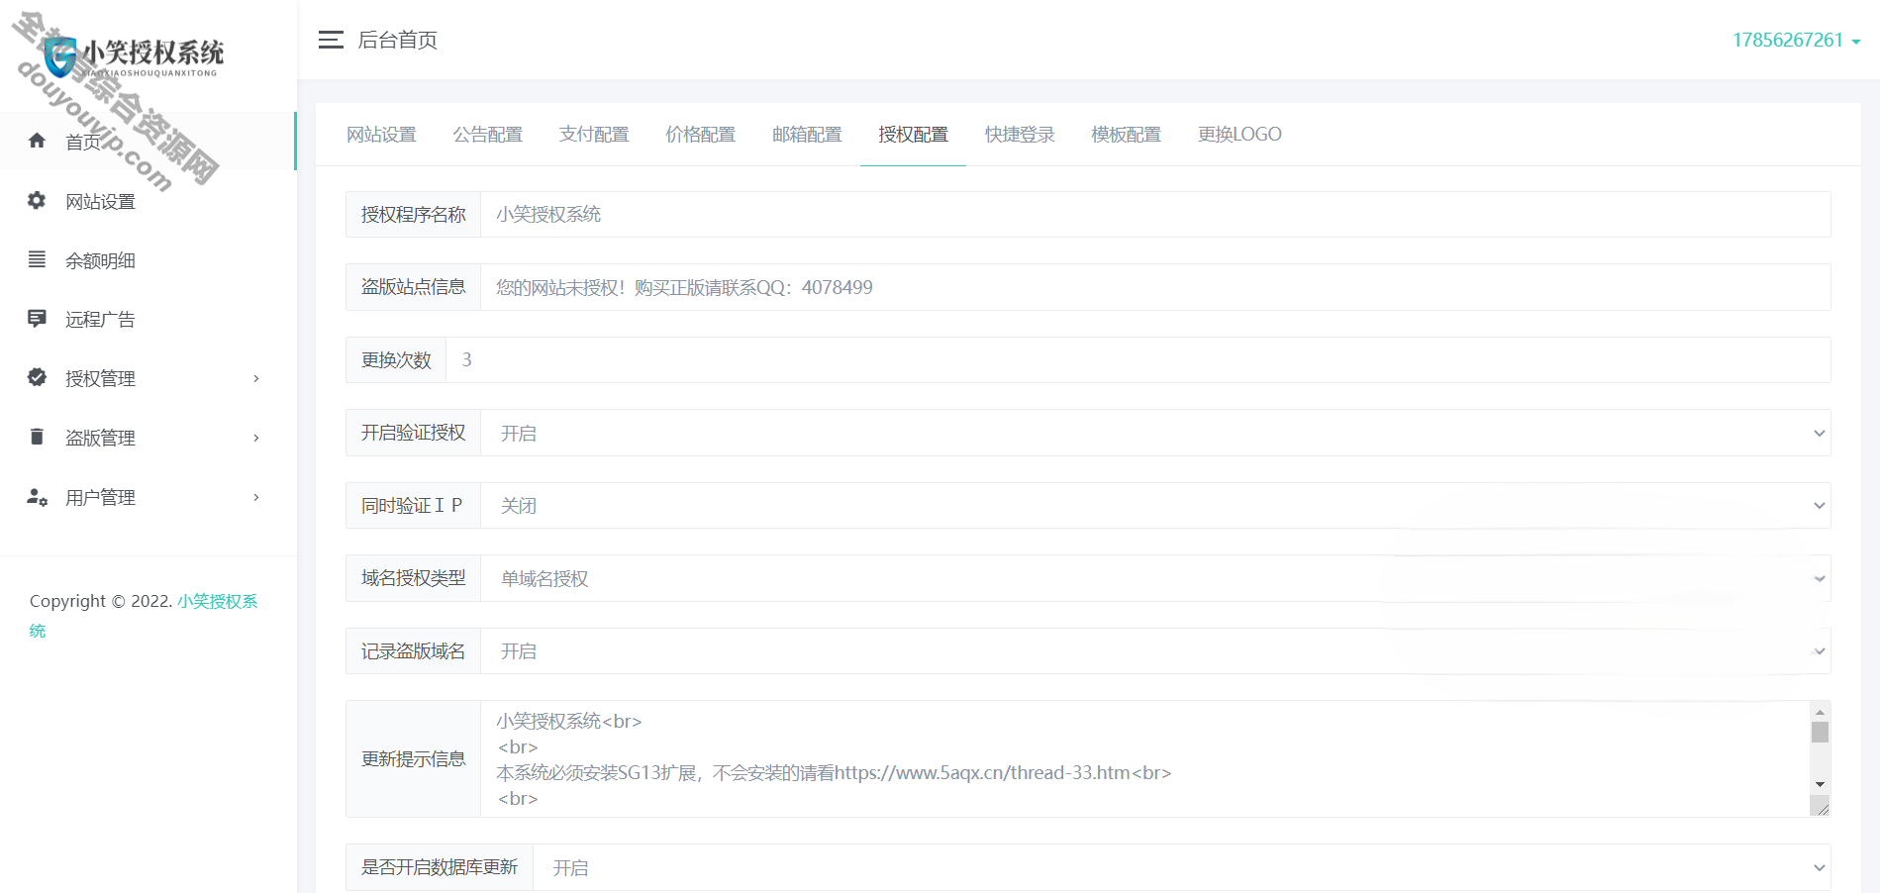
Task: Click the textarea resize handle
Action: point(1820,806)
